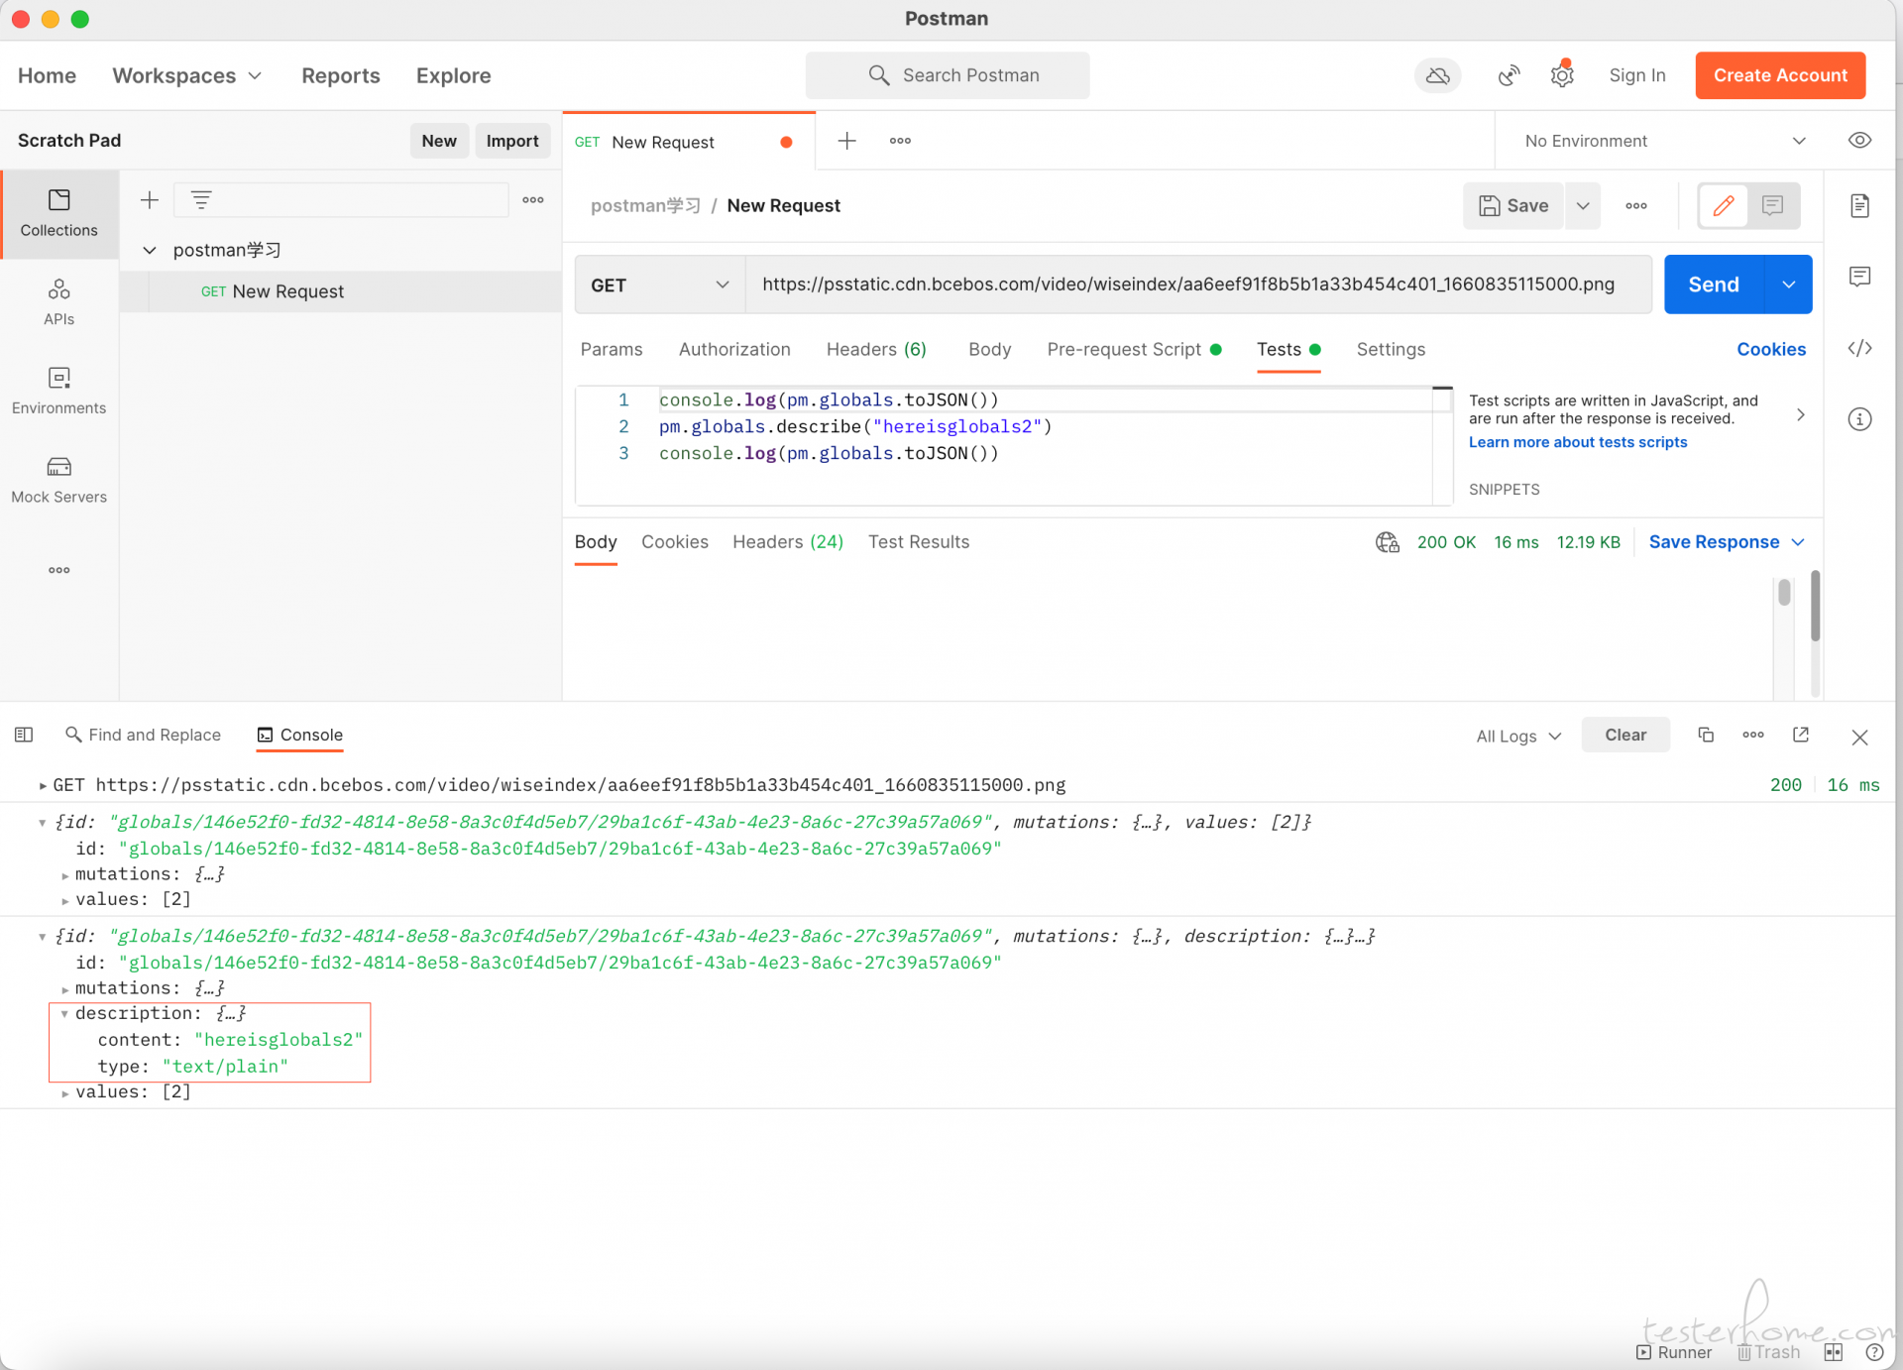Image resolution: width=1903 pixels, height=1370 pixels.
Task: Copy console logs icon
Action: (x=1706, y=735)
